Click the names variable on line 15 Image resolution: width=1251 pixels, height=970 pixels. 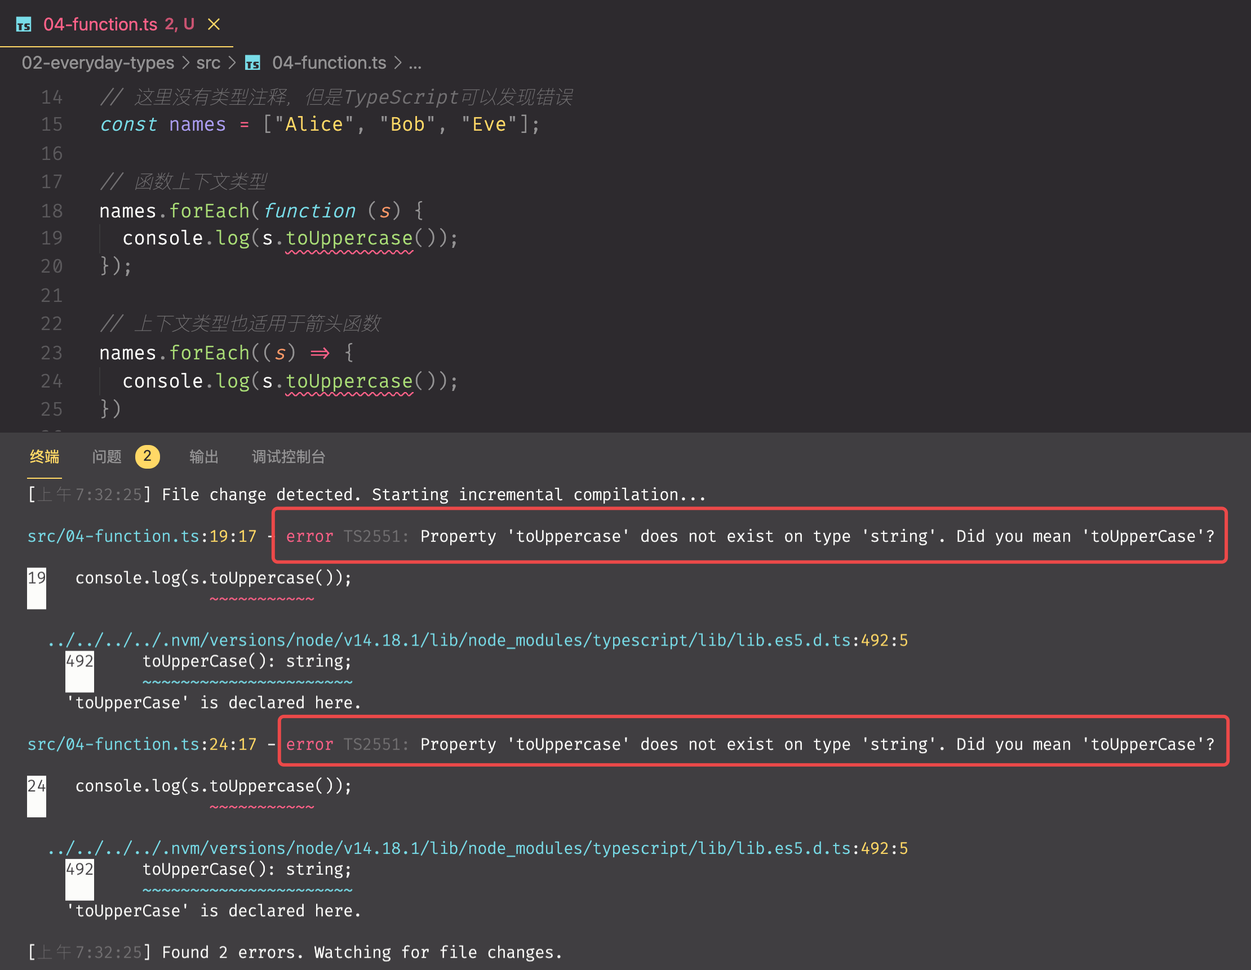[198, 124]
